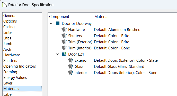The image size is (177, 96).
Task: Click the Shutters 'Default: Color - Brite' value
Action: (x=112, y=36)
